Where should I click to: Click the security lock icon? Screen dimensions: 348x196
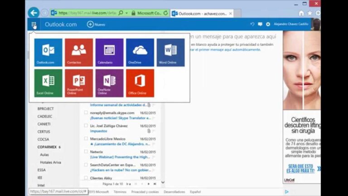coord(133,13)
